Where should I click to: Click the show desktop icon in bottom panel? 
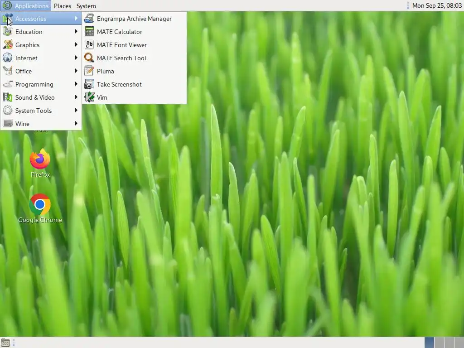pos(5,343)
